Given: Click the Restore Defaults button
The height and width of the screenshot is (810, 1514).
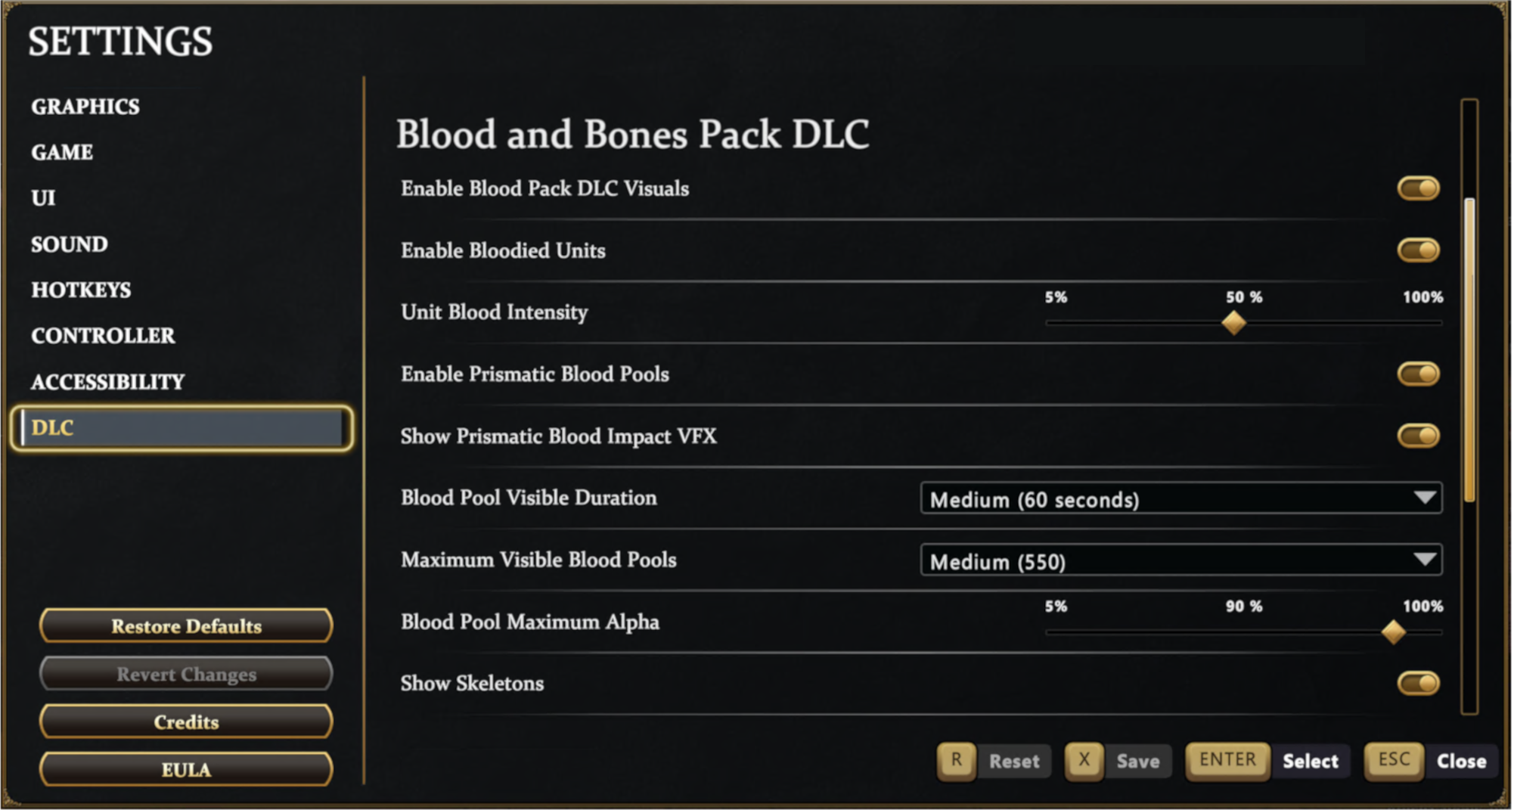Looking at the screenshot, I should tap(186, 626).
